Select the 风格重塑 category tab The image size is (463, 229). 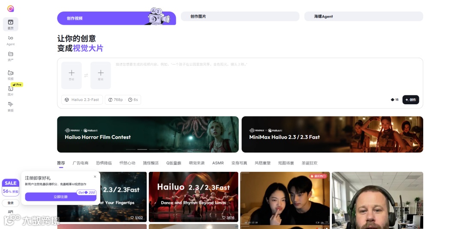coord(262,163)
